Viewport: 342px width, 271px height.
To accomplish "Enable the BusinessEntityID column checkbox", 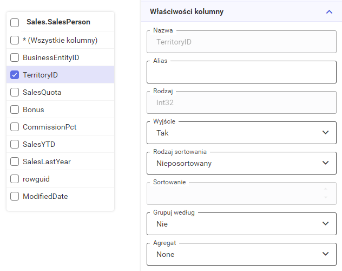I will point(15,57).
